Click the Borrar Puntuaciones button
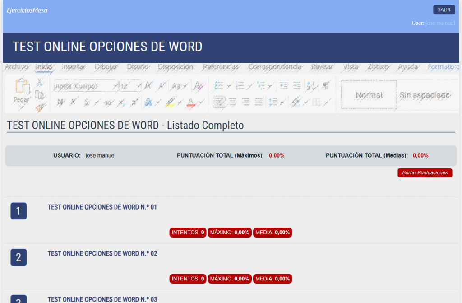The height and width of the screenshot is (303, 462). tap(425, 172)
